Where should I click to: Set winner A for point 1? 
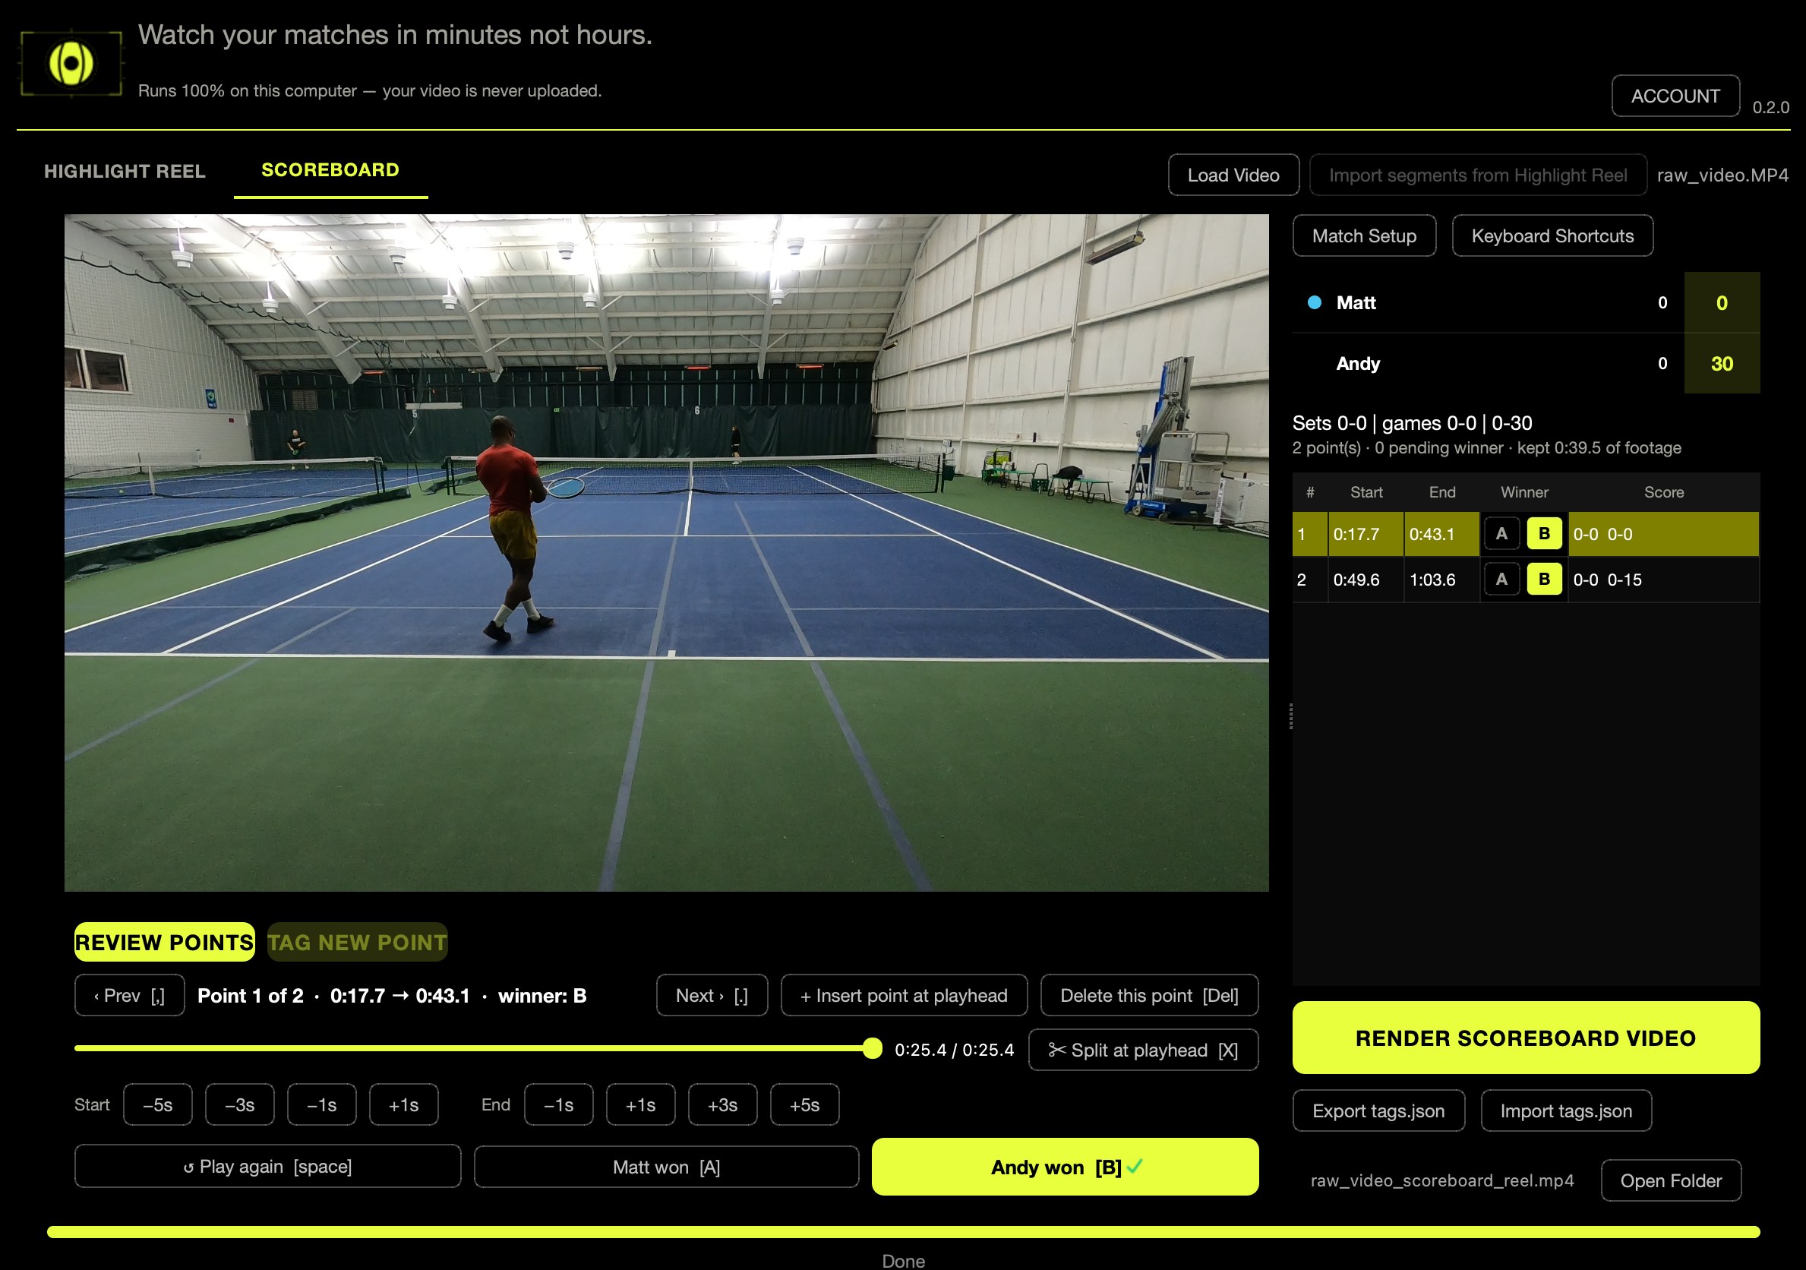(1501, 534)
